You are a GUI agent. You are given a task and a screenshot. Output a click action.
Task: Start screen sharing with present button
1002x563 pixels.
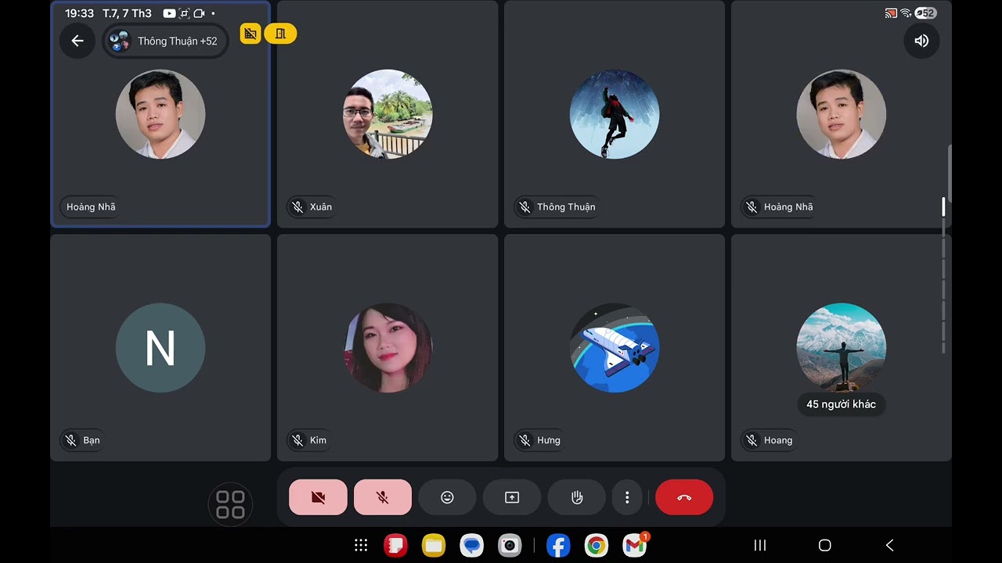coord(512,497)
